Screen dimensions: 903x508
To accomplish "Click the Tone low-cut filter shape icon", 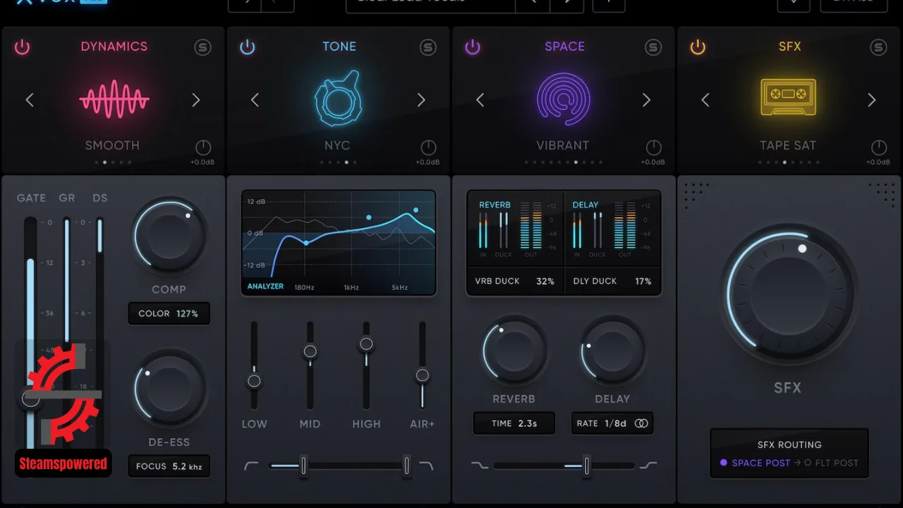I will (251, 466).
